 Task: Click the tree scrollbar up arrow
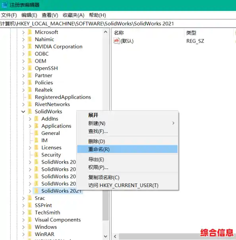pyautogui.click(x=105, y=32)
